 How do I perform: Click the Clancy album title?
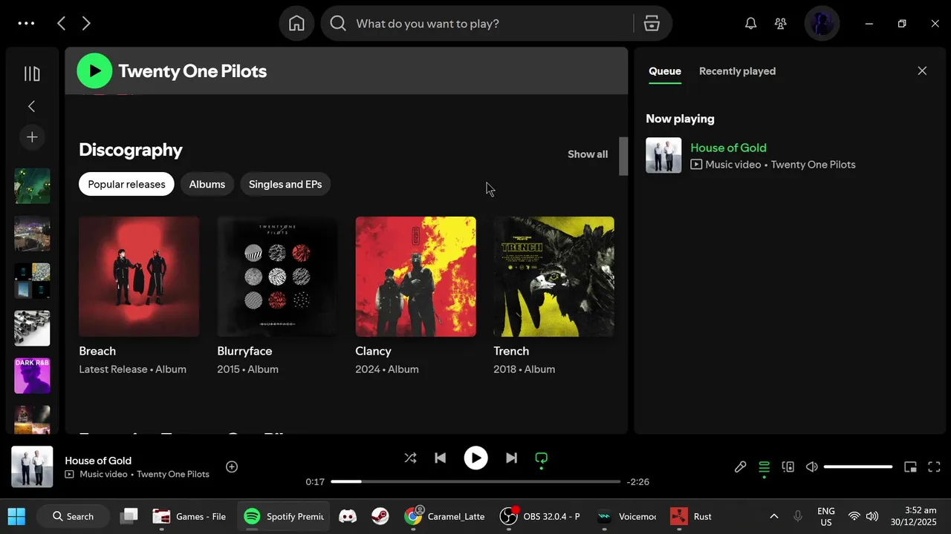point(373,351)
